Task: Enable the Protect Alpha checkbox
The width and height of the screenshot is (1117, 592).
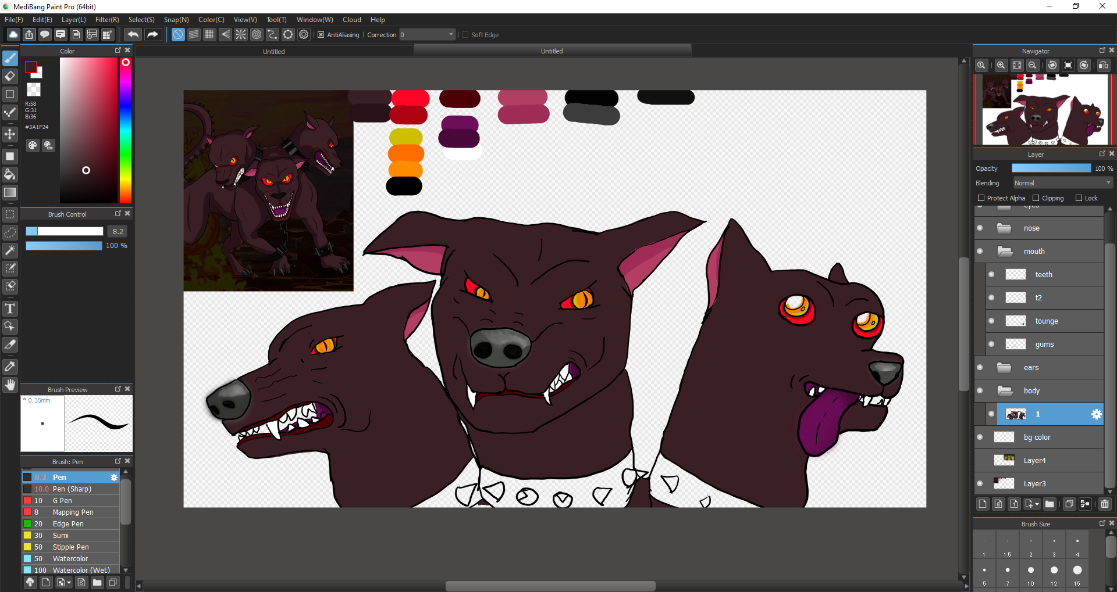Action: coord(981,198)
